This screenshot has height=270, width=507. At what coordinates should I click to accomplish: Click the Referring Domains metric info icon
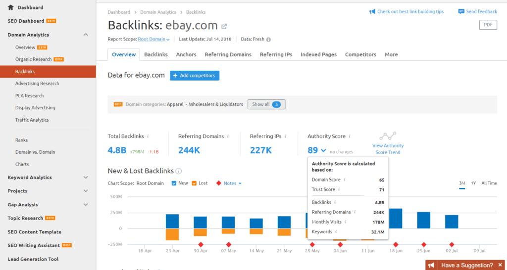click(x=228, y=136)
